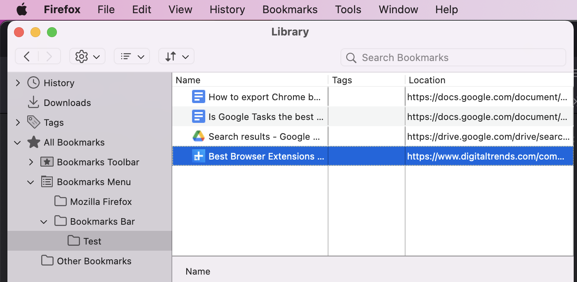
Task: Click the drive.google.com location cell
Action: click(489, 136)
